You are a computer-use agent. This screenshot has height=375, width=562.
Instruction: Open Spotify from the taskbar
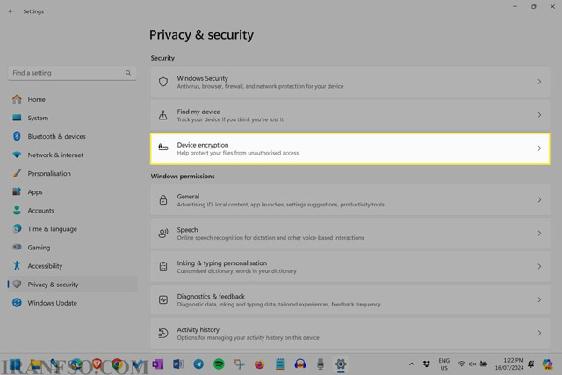(219, 364)
